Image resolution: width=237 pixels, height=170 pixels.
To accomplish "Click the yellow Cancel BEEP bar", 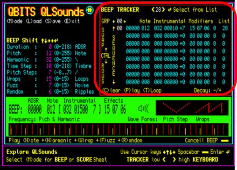I will point(225,141).
